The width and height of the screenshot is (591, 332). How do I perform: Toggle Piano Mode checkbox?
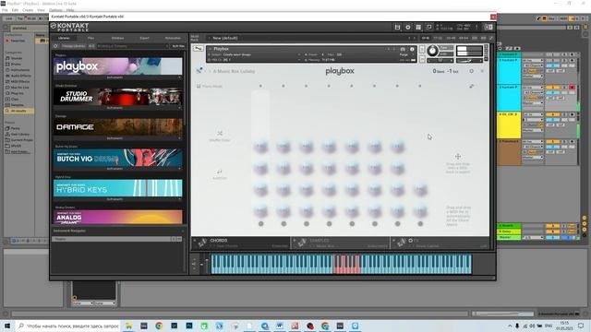199,86
